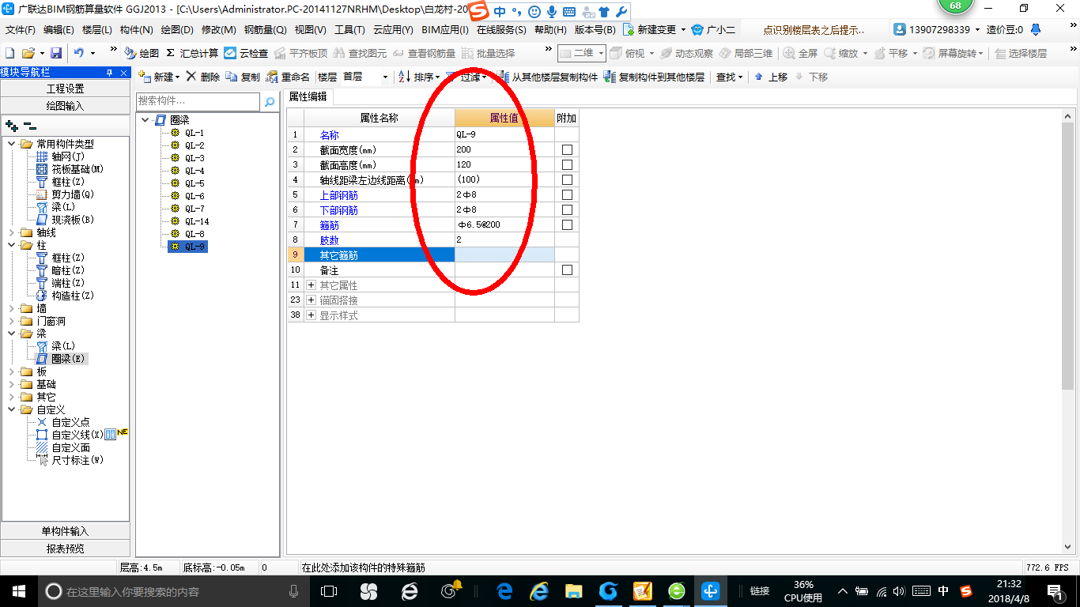Click 从其他楼层复制构件 button
The height and width of the screenshot is (607, 1080).
pyautogui.click(x=549, y=77)
